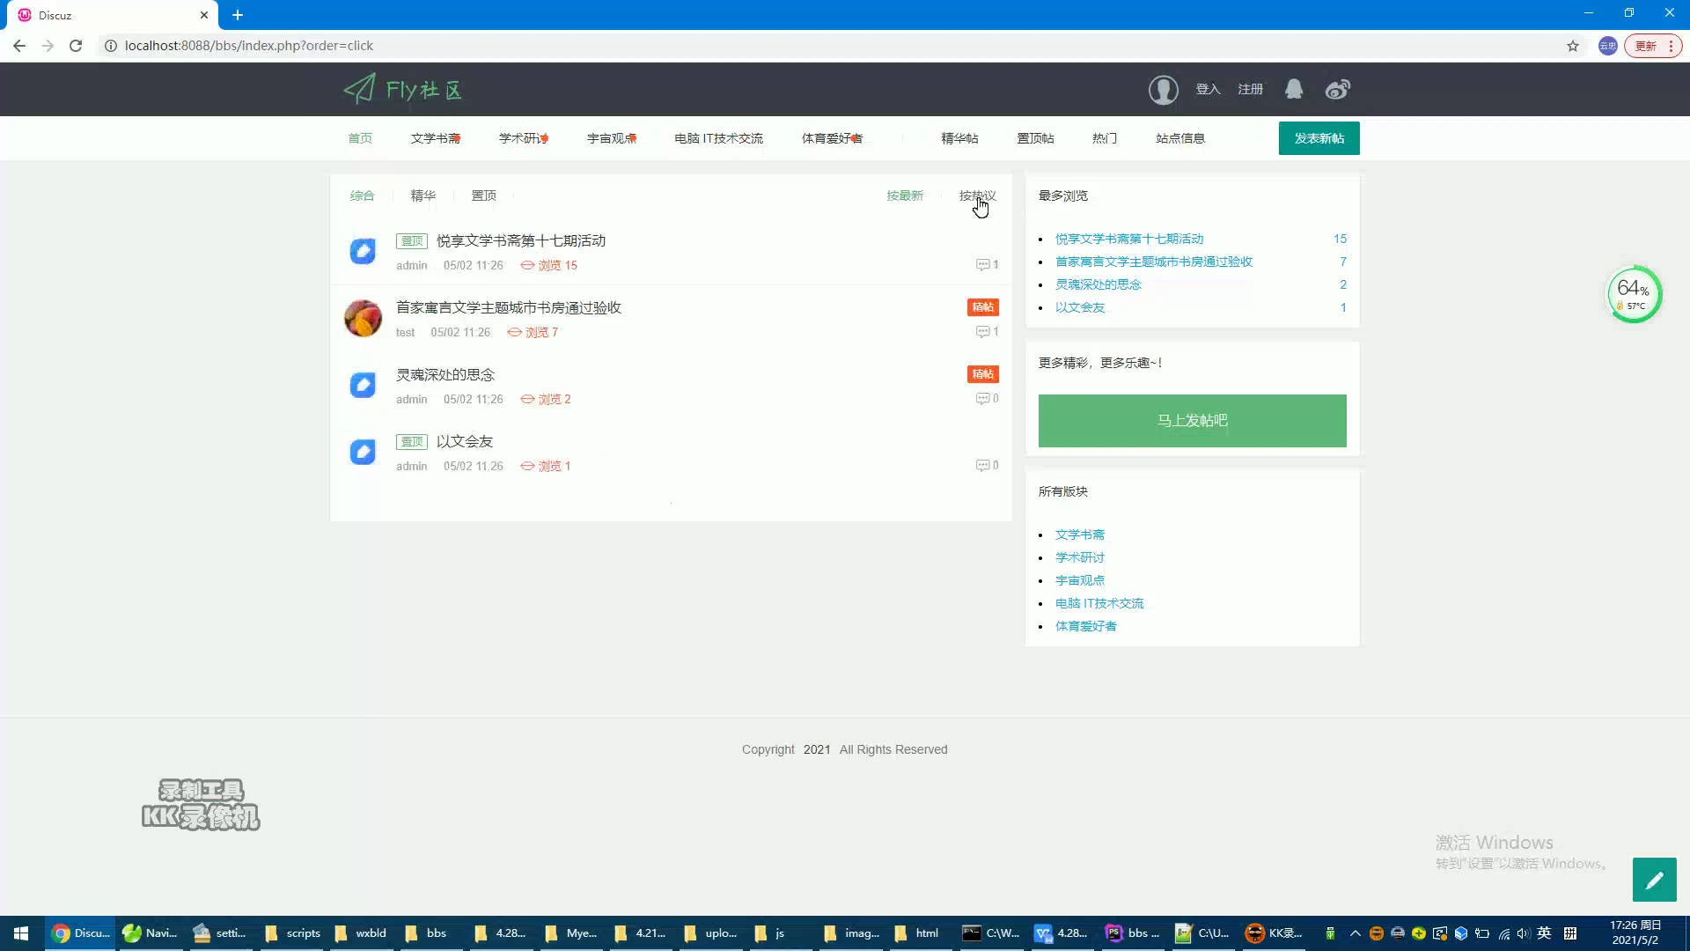Click the Weibo icon in header
This screenshot has height=951, width=1690.
click(x=1337, y=89)
